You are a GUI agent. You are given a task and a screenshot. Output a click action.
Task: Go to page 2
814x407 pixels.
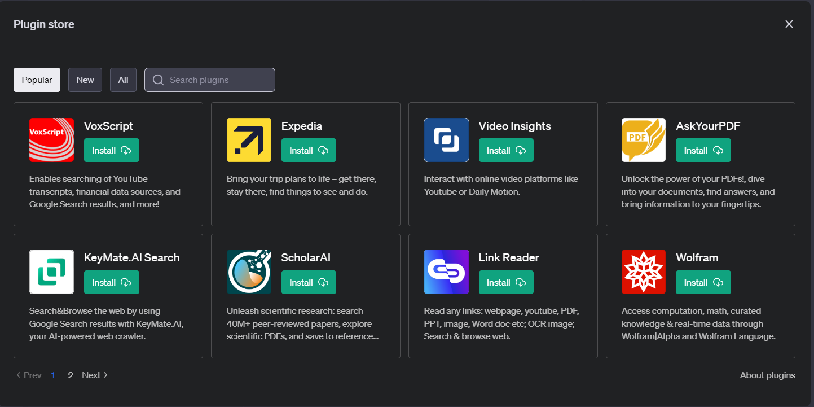pos(71,375)
